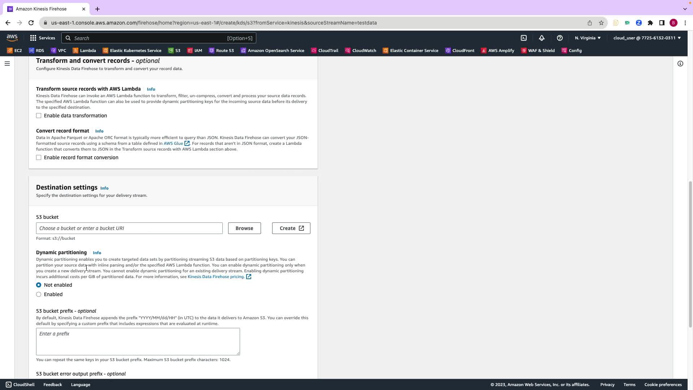Select the Enabled dynamic partitioning option
Screen dimensions: 693x390
[39, 294]
